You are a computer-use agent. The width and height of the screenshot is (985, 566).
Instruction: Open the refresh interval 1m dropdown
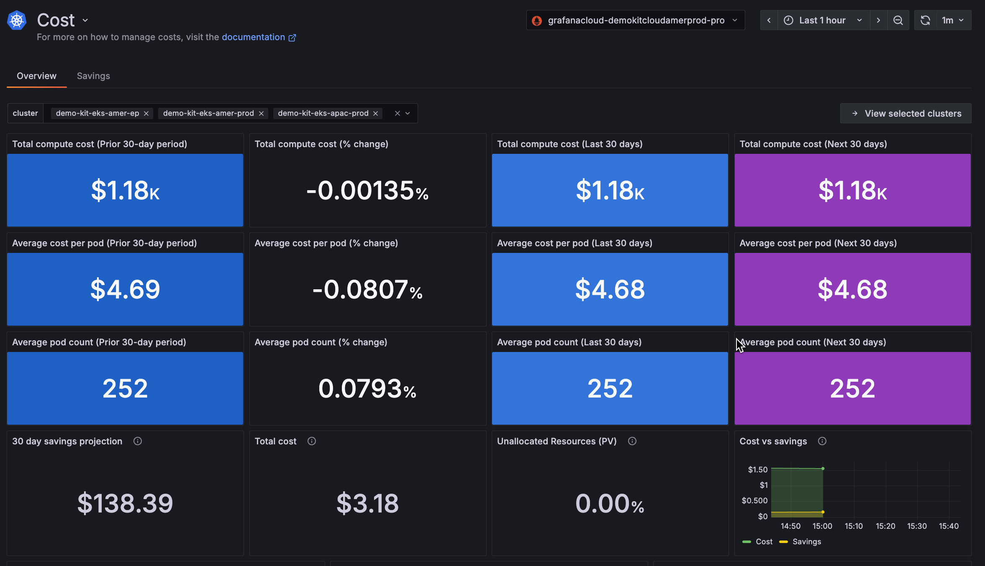tap(954, 20)
